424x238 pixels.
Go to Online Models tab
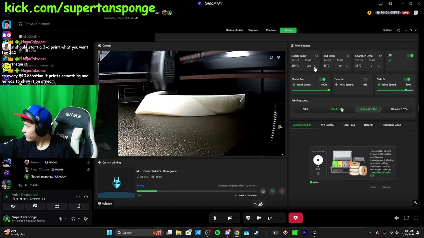pyautogui.click(x=234, y=30)
